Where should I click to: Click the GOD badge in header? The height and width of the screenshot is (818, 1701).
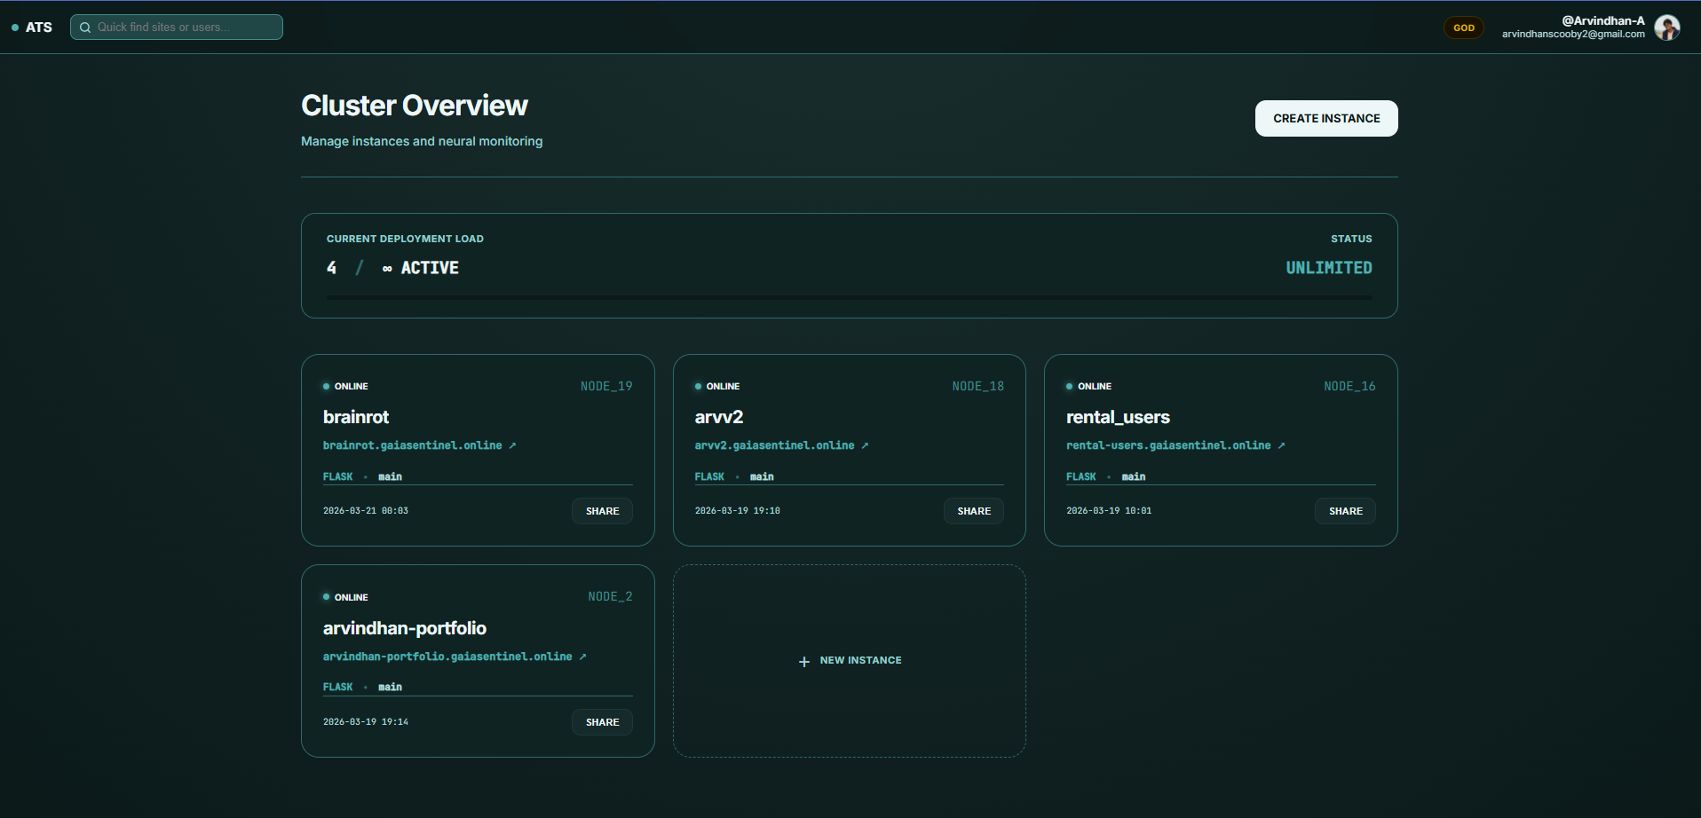[x=1463, y=28]
